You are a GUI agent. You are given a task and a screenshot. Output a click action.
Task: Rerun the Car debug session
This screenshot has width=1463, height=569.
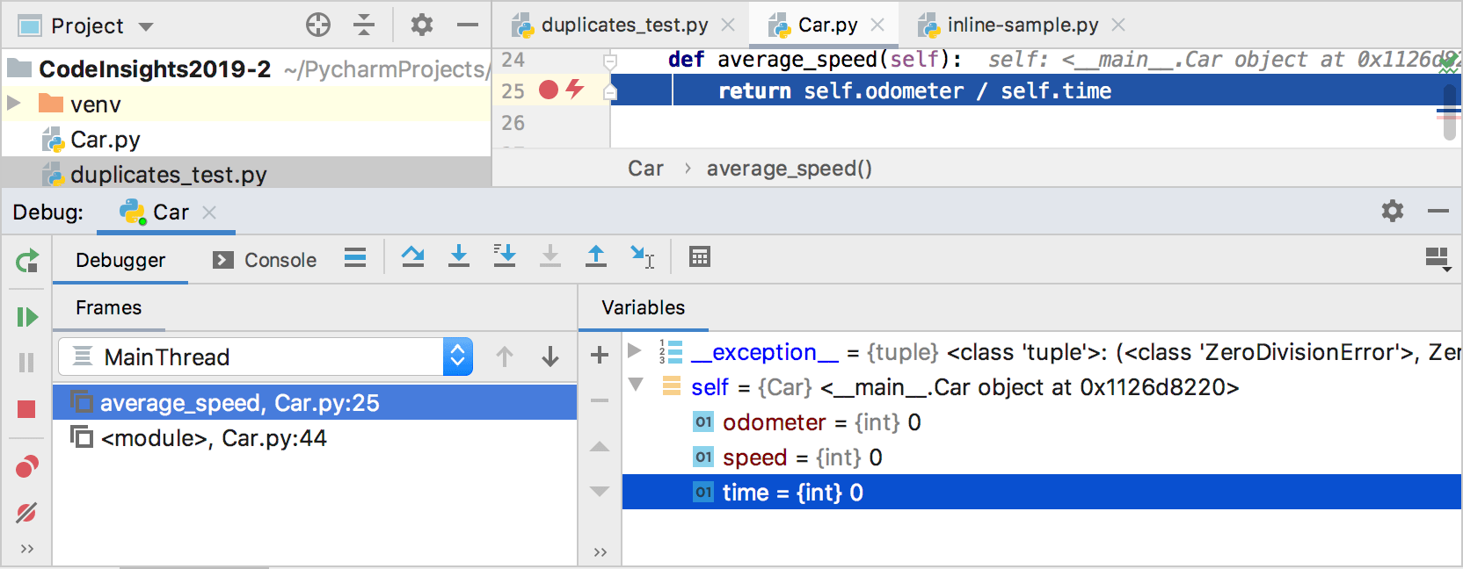pos(27,261)
